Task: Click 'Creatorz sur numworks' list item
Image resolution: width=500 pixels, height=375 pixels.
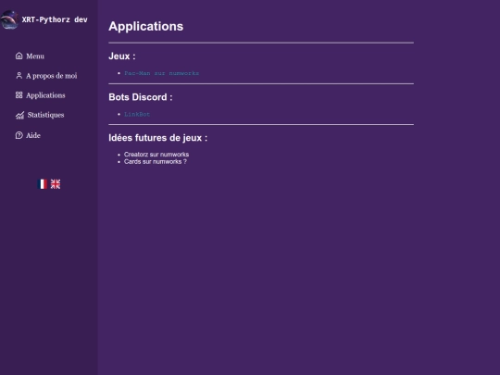Action: 156,155
